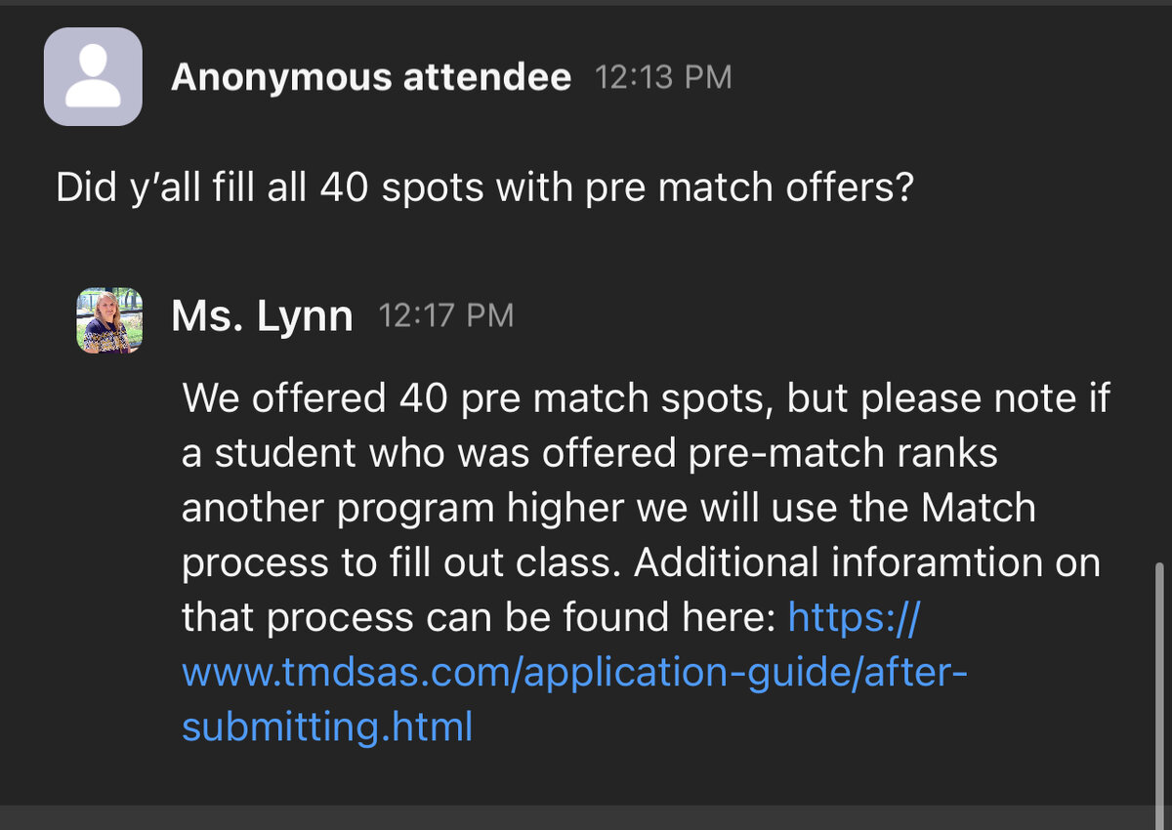Image resolution: width=1172 pixels, height=830 pixels.
Task: Open Ms. Lynn's profile photo
Action: point(109,320)
